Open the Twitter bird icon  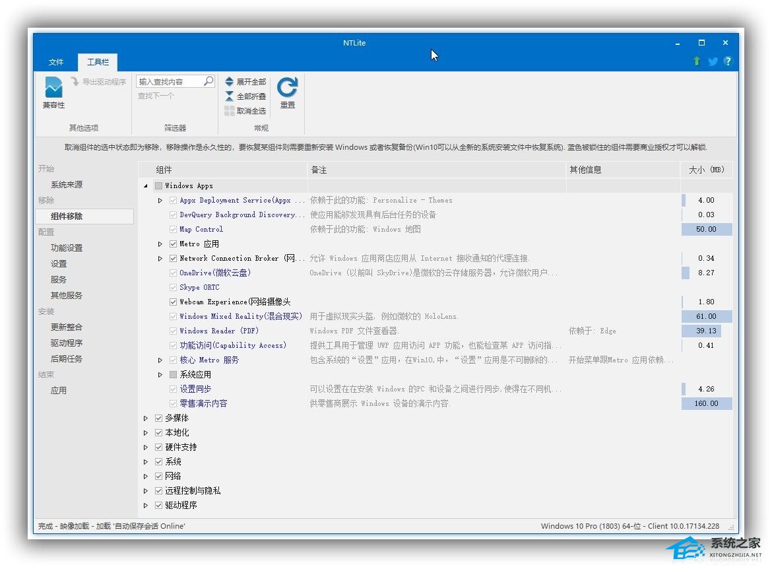pos(713,61)
